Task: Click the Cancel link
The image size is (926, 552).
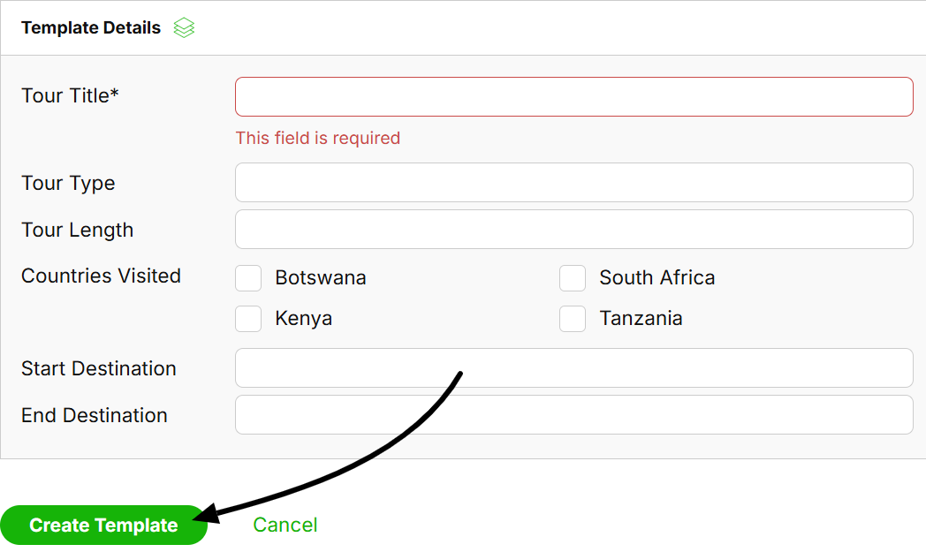Action: (x=285, y=525)
